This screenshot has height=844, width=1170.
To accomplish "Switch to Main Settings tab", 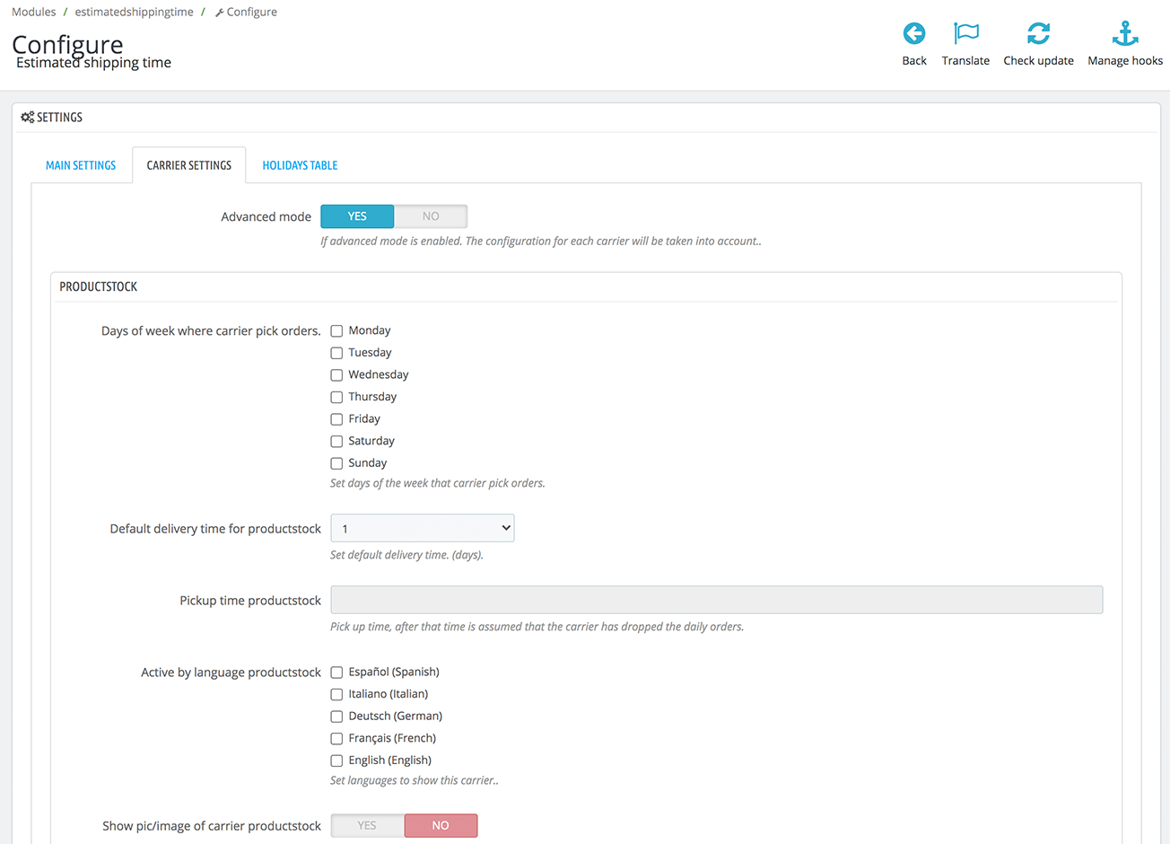I will [x=81, y=165].
